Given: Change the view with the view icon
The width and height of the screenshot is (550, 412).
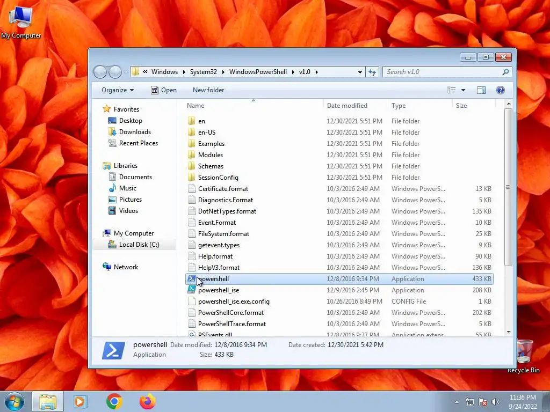Looking at the screenshot, I should coord(451,90).
